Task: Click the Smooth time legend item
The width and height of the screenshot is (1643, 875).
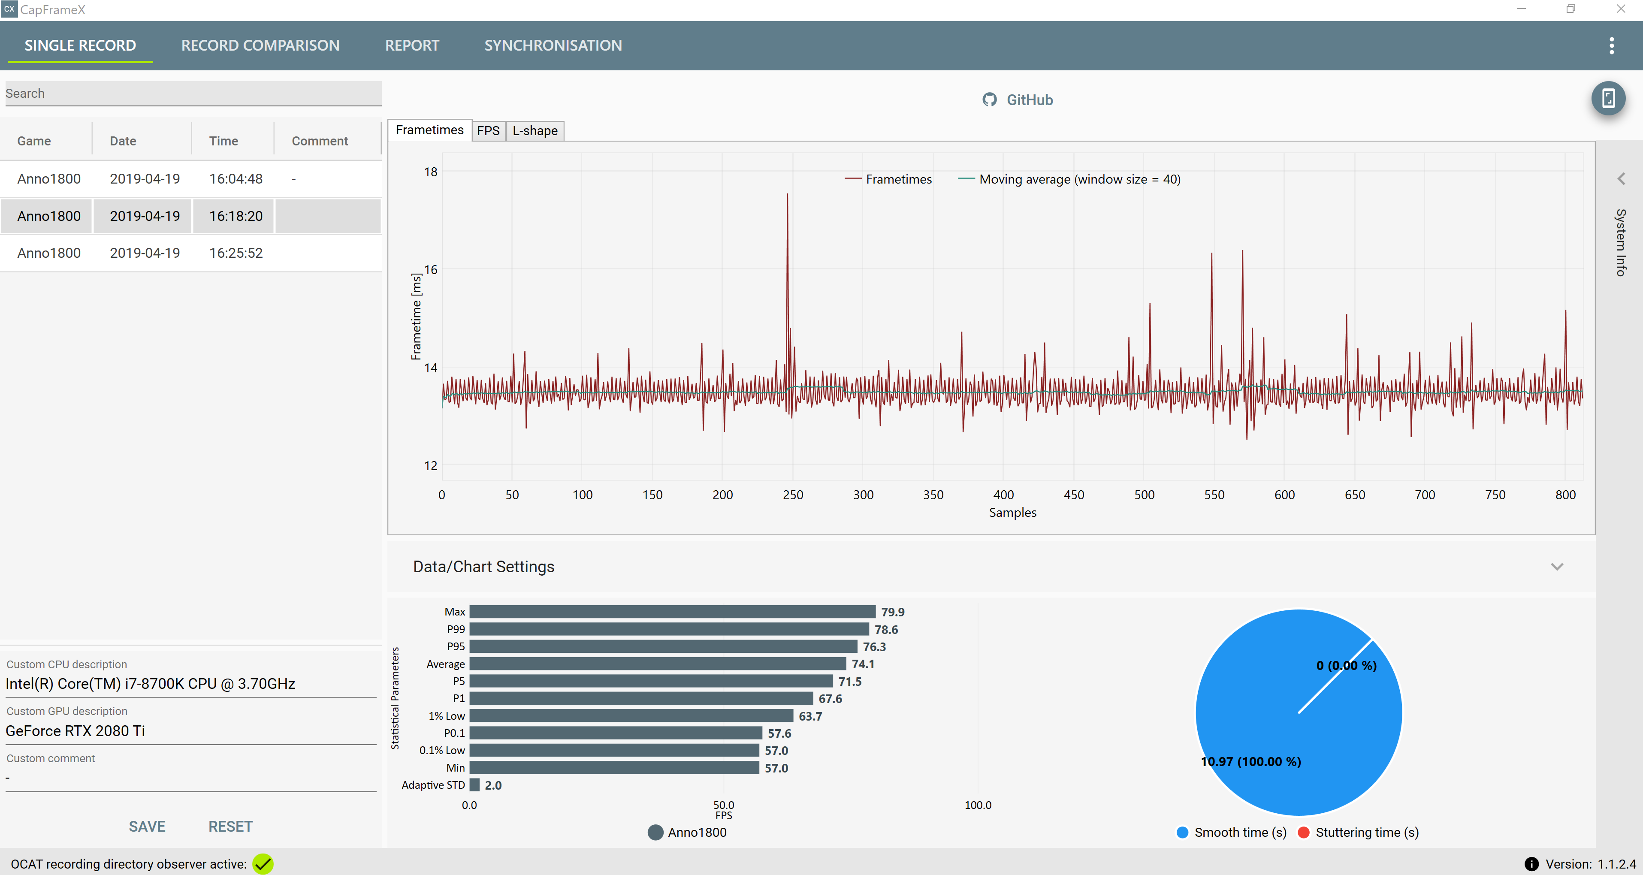Action: pyautogui.click(x=1231, y=832)
